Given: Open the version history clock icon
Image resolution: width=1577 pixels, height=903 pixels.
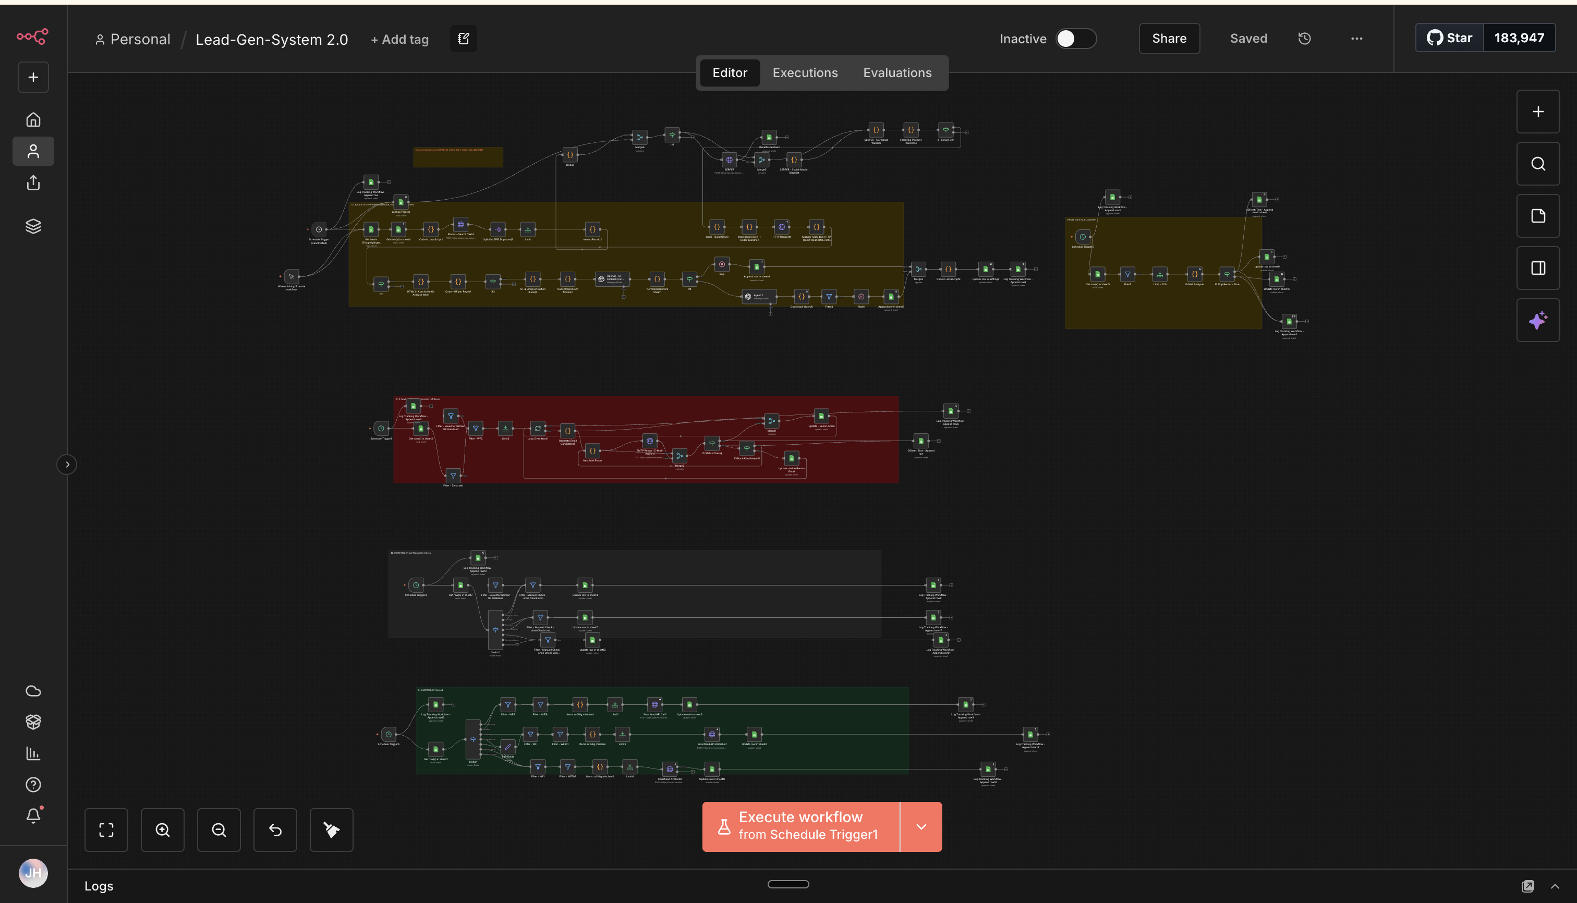Looking at the screenshot, I should [1304, 39].
